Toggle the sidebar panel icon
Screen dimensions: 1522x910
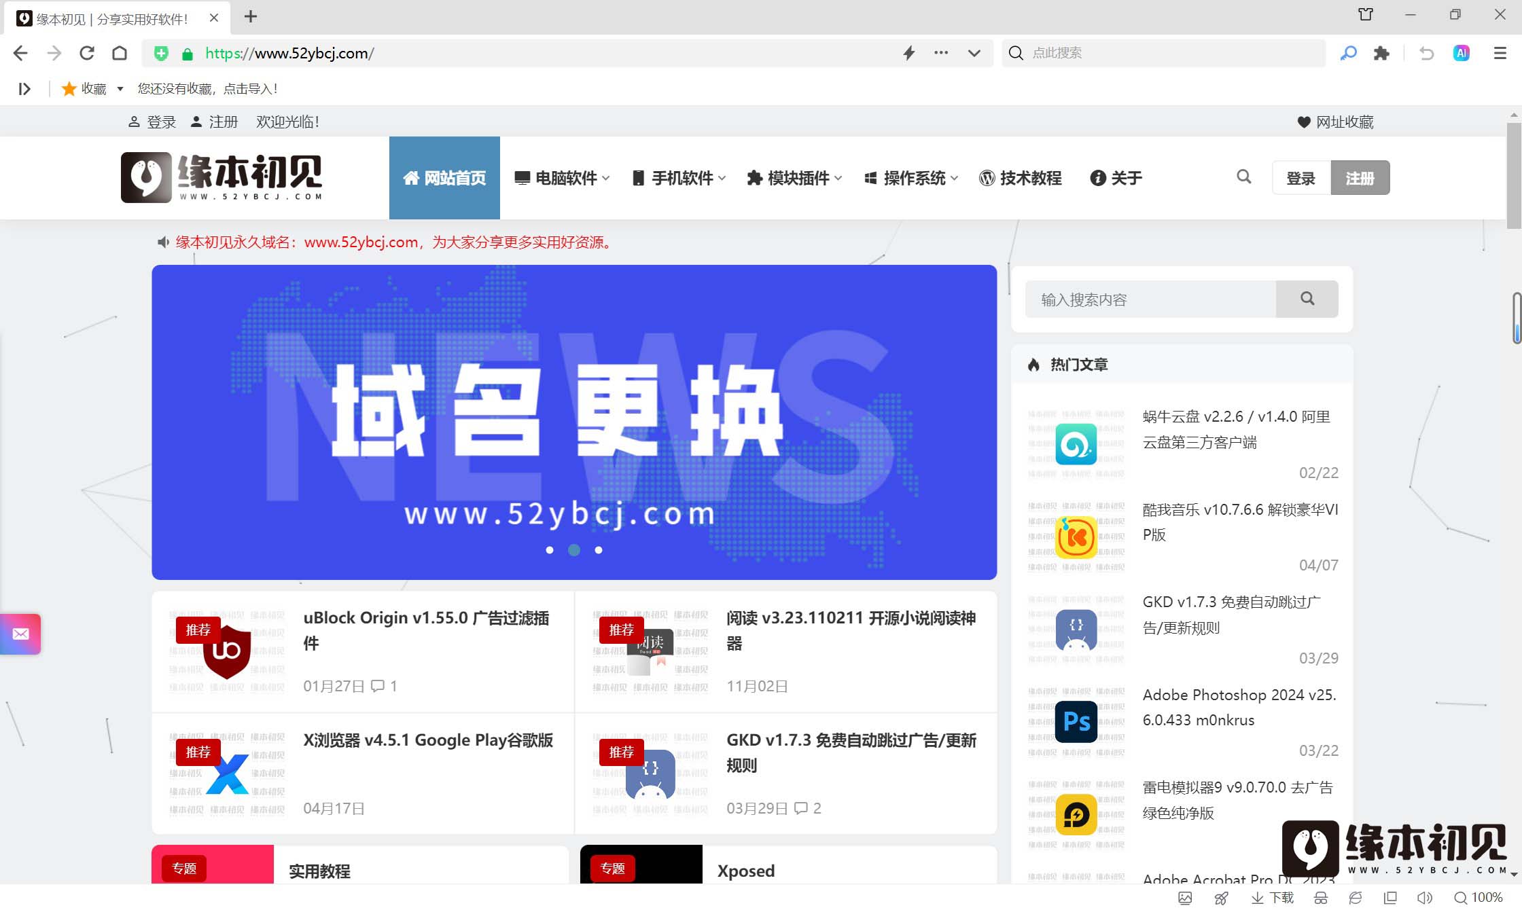(24, 89)
